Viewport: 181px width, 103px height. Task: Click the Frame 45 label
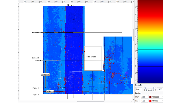point(36,95)
